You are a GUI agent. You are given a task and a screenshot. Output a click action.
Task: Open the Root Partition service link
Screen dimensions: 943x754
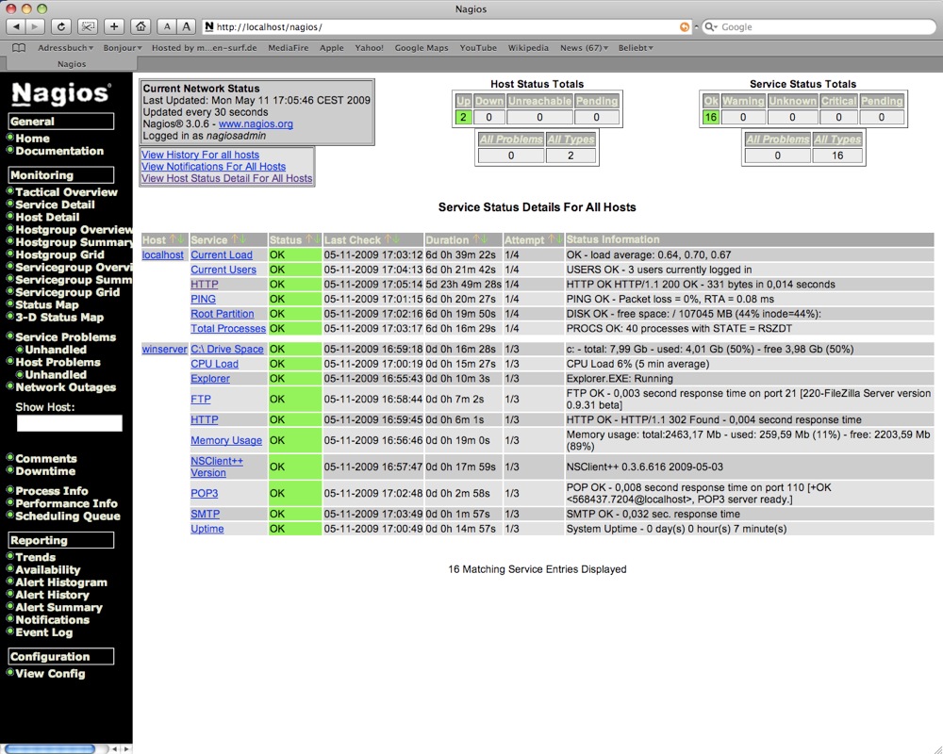(222, 314)
